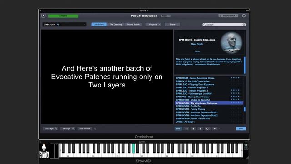Viewport: 291px width, 164px height.
Task: Clear the search field with its X icon
Action: pos(244,25)
